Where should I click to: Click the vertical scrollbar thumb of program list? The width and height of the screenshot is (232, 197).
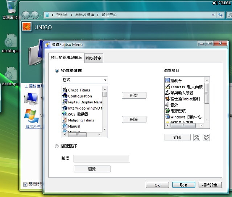pos(105,94)
